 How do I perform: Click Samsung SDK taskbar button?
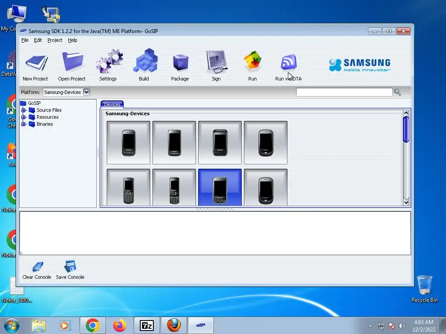tap(201, 325)
